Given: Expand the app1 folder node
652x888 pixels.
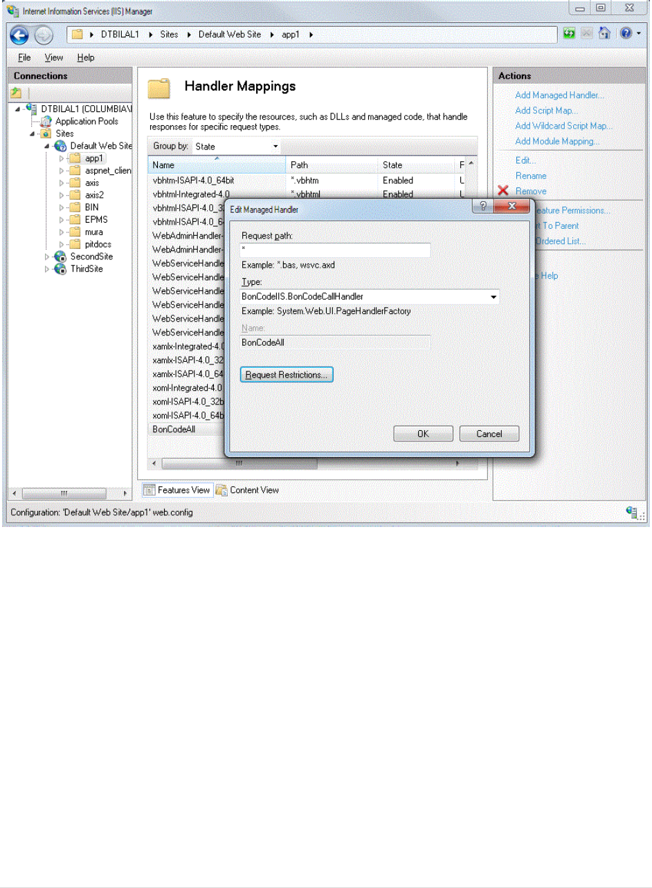Looking at the screenshot, I should [x=61, y=158].
